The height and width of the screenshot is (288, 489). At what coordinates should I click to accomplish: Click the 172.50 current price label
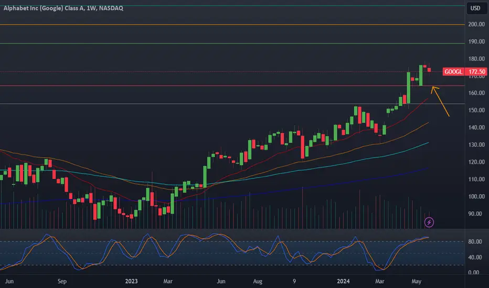pyautogui.click(x=476, y=72)
